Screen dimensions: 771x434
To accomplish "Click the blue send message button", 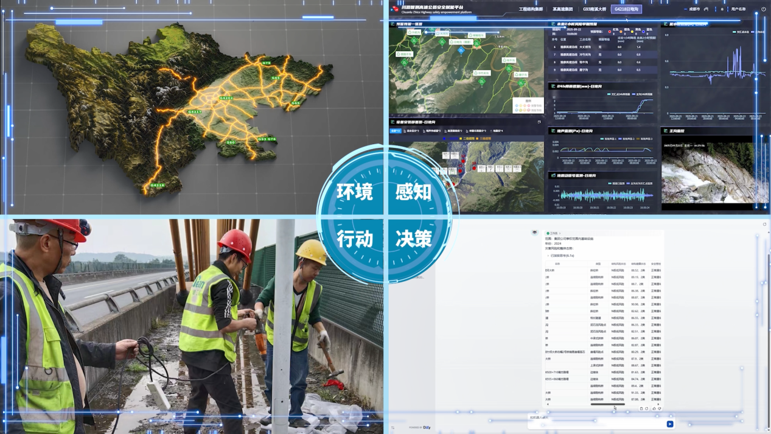I will pos(670,424).
